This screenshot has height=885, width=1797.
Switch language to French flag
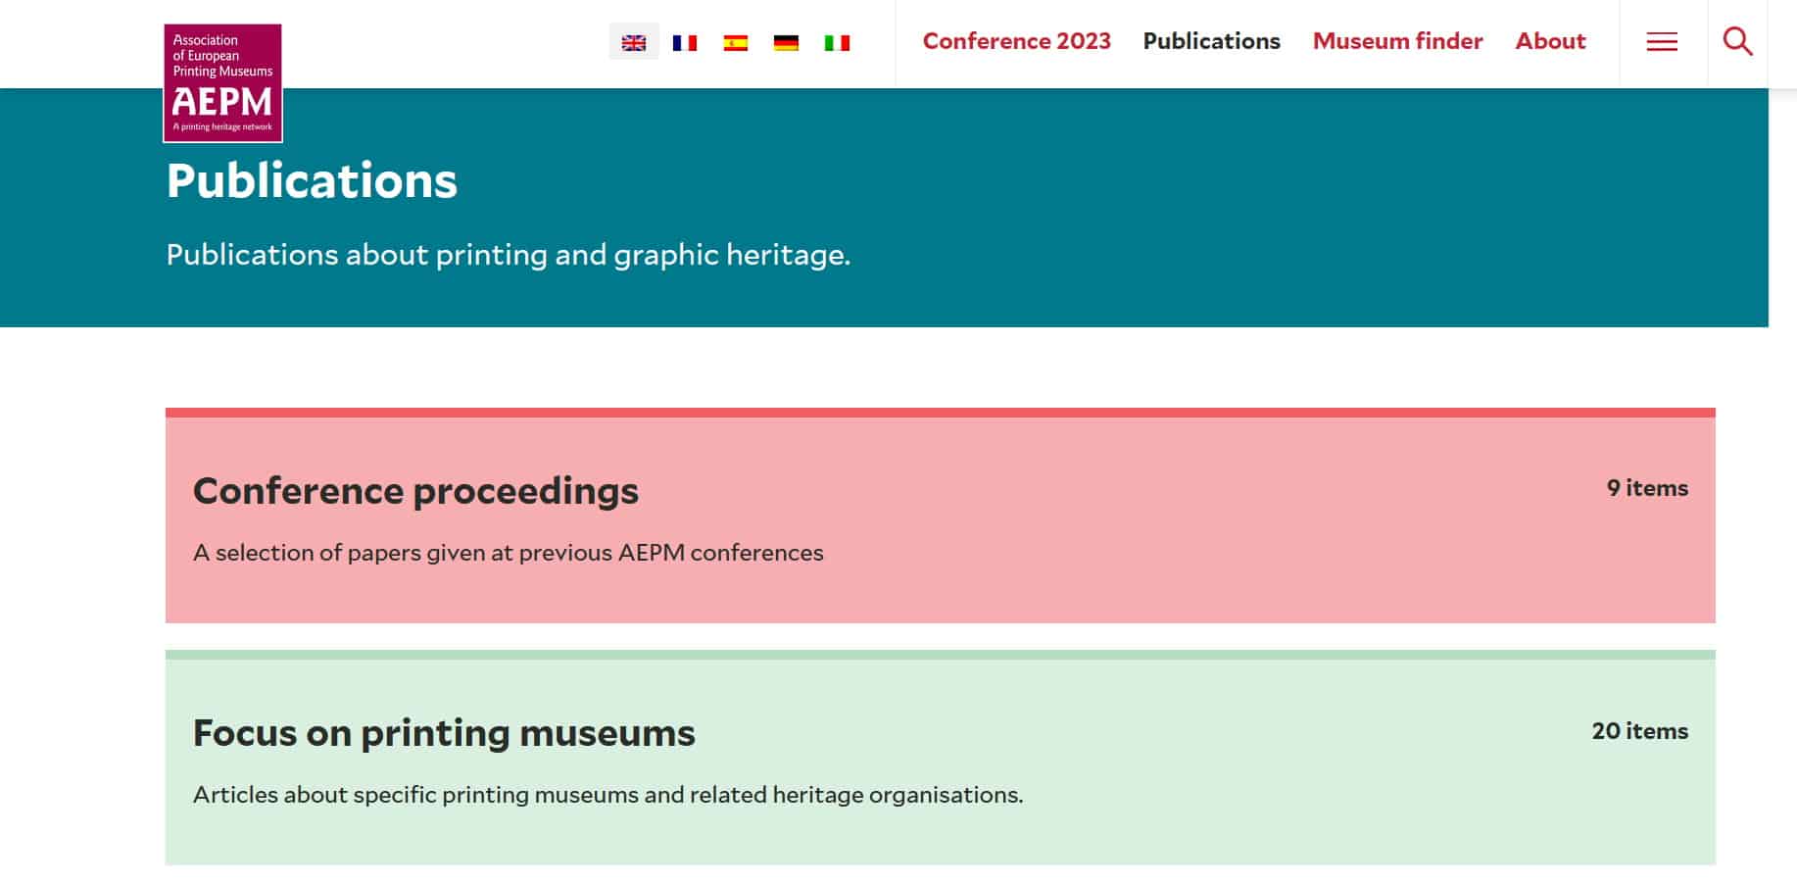(x=685, y=42)
